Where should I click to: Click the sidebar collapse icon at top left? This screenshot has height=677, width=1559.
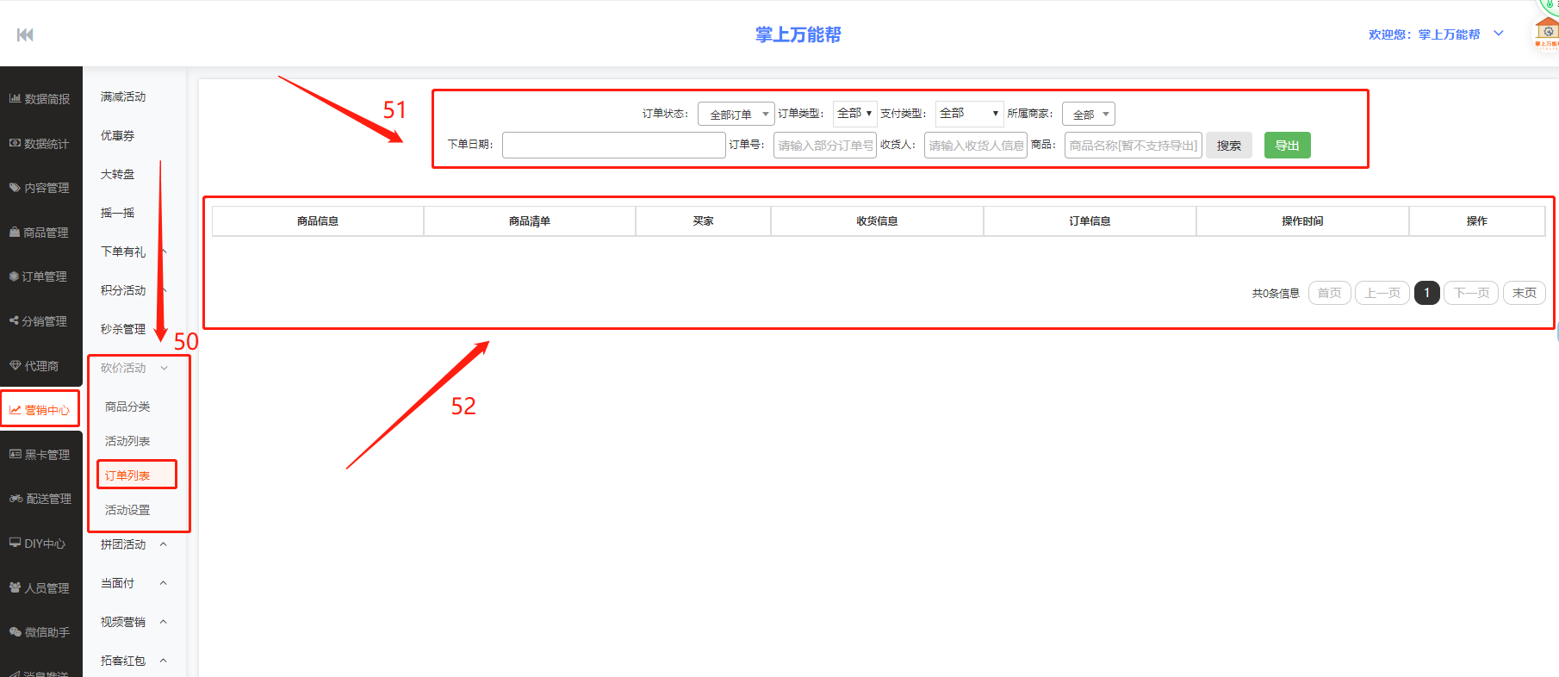25,34
